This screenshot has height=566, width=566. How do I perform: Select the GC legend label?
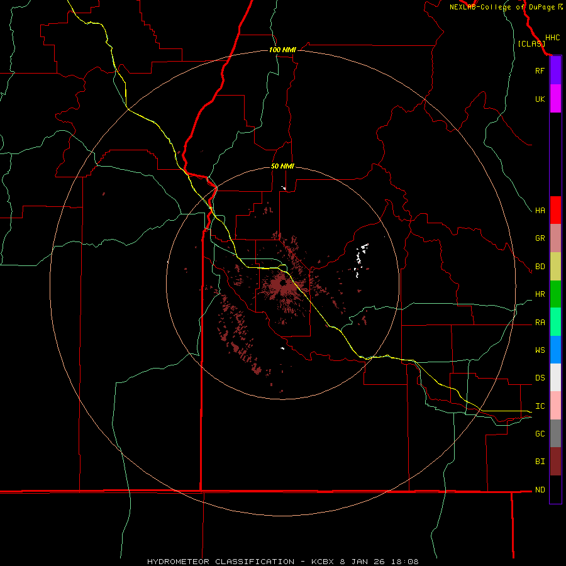540,434
